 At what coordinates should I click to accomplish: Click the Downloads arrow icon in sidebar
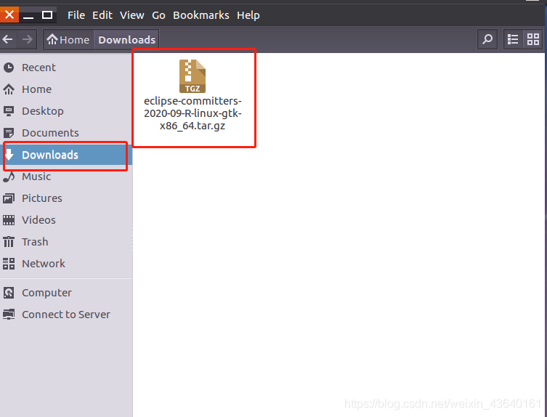(9, 155)
